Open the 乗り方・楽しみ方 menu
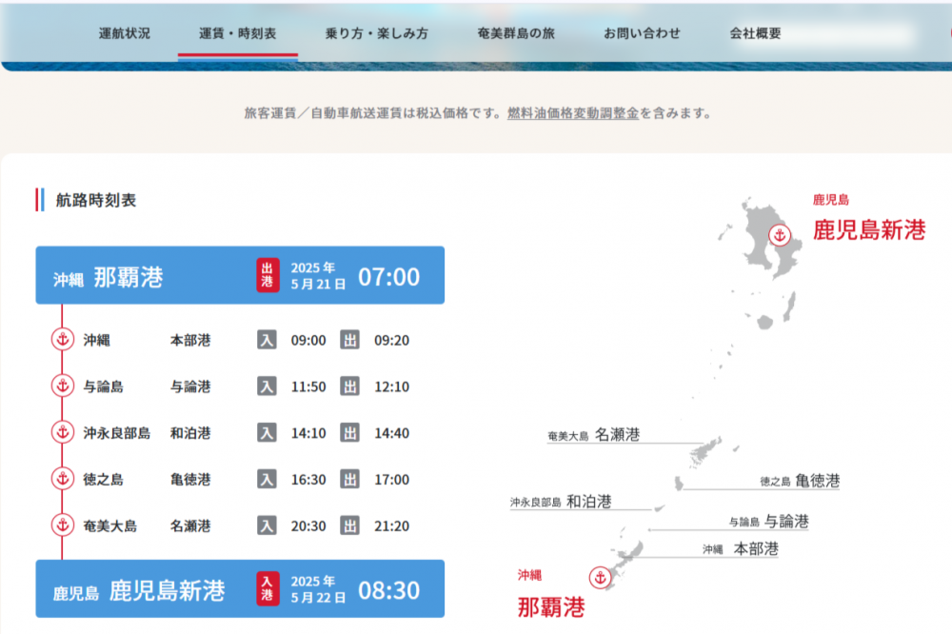952x634 pixels. tap(377, 33)
